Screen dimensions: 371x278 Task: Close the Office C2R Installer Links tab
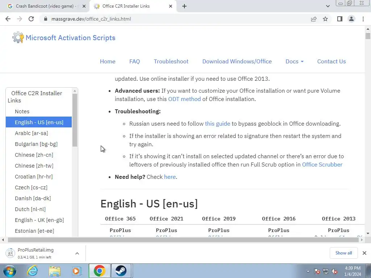pyautogui.click(x=171, y=6)
